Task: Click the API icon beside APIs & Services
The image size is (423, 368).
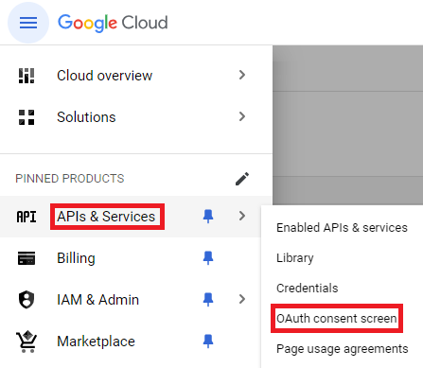Action: coord(26,217)
